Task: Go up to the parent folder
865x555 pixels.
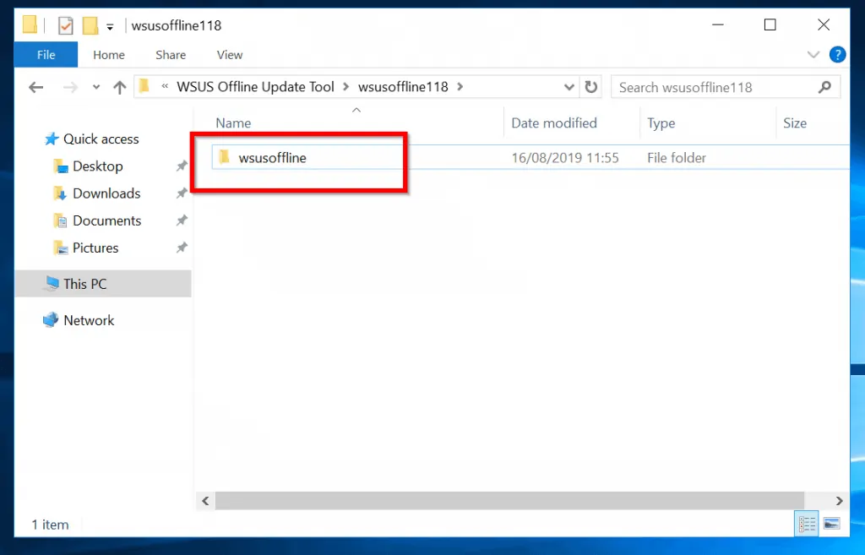Action: click(x=119, y=86)
